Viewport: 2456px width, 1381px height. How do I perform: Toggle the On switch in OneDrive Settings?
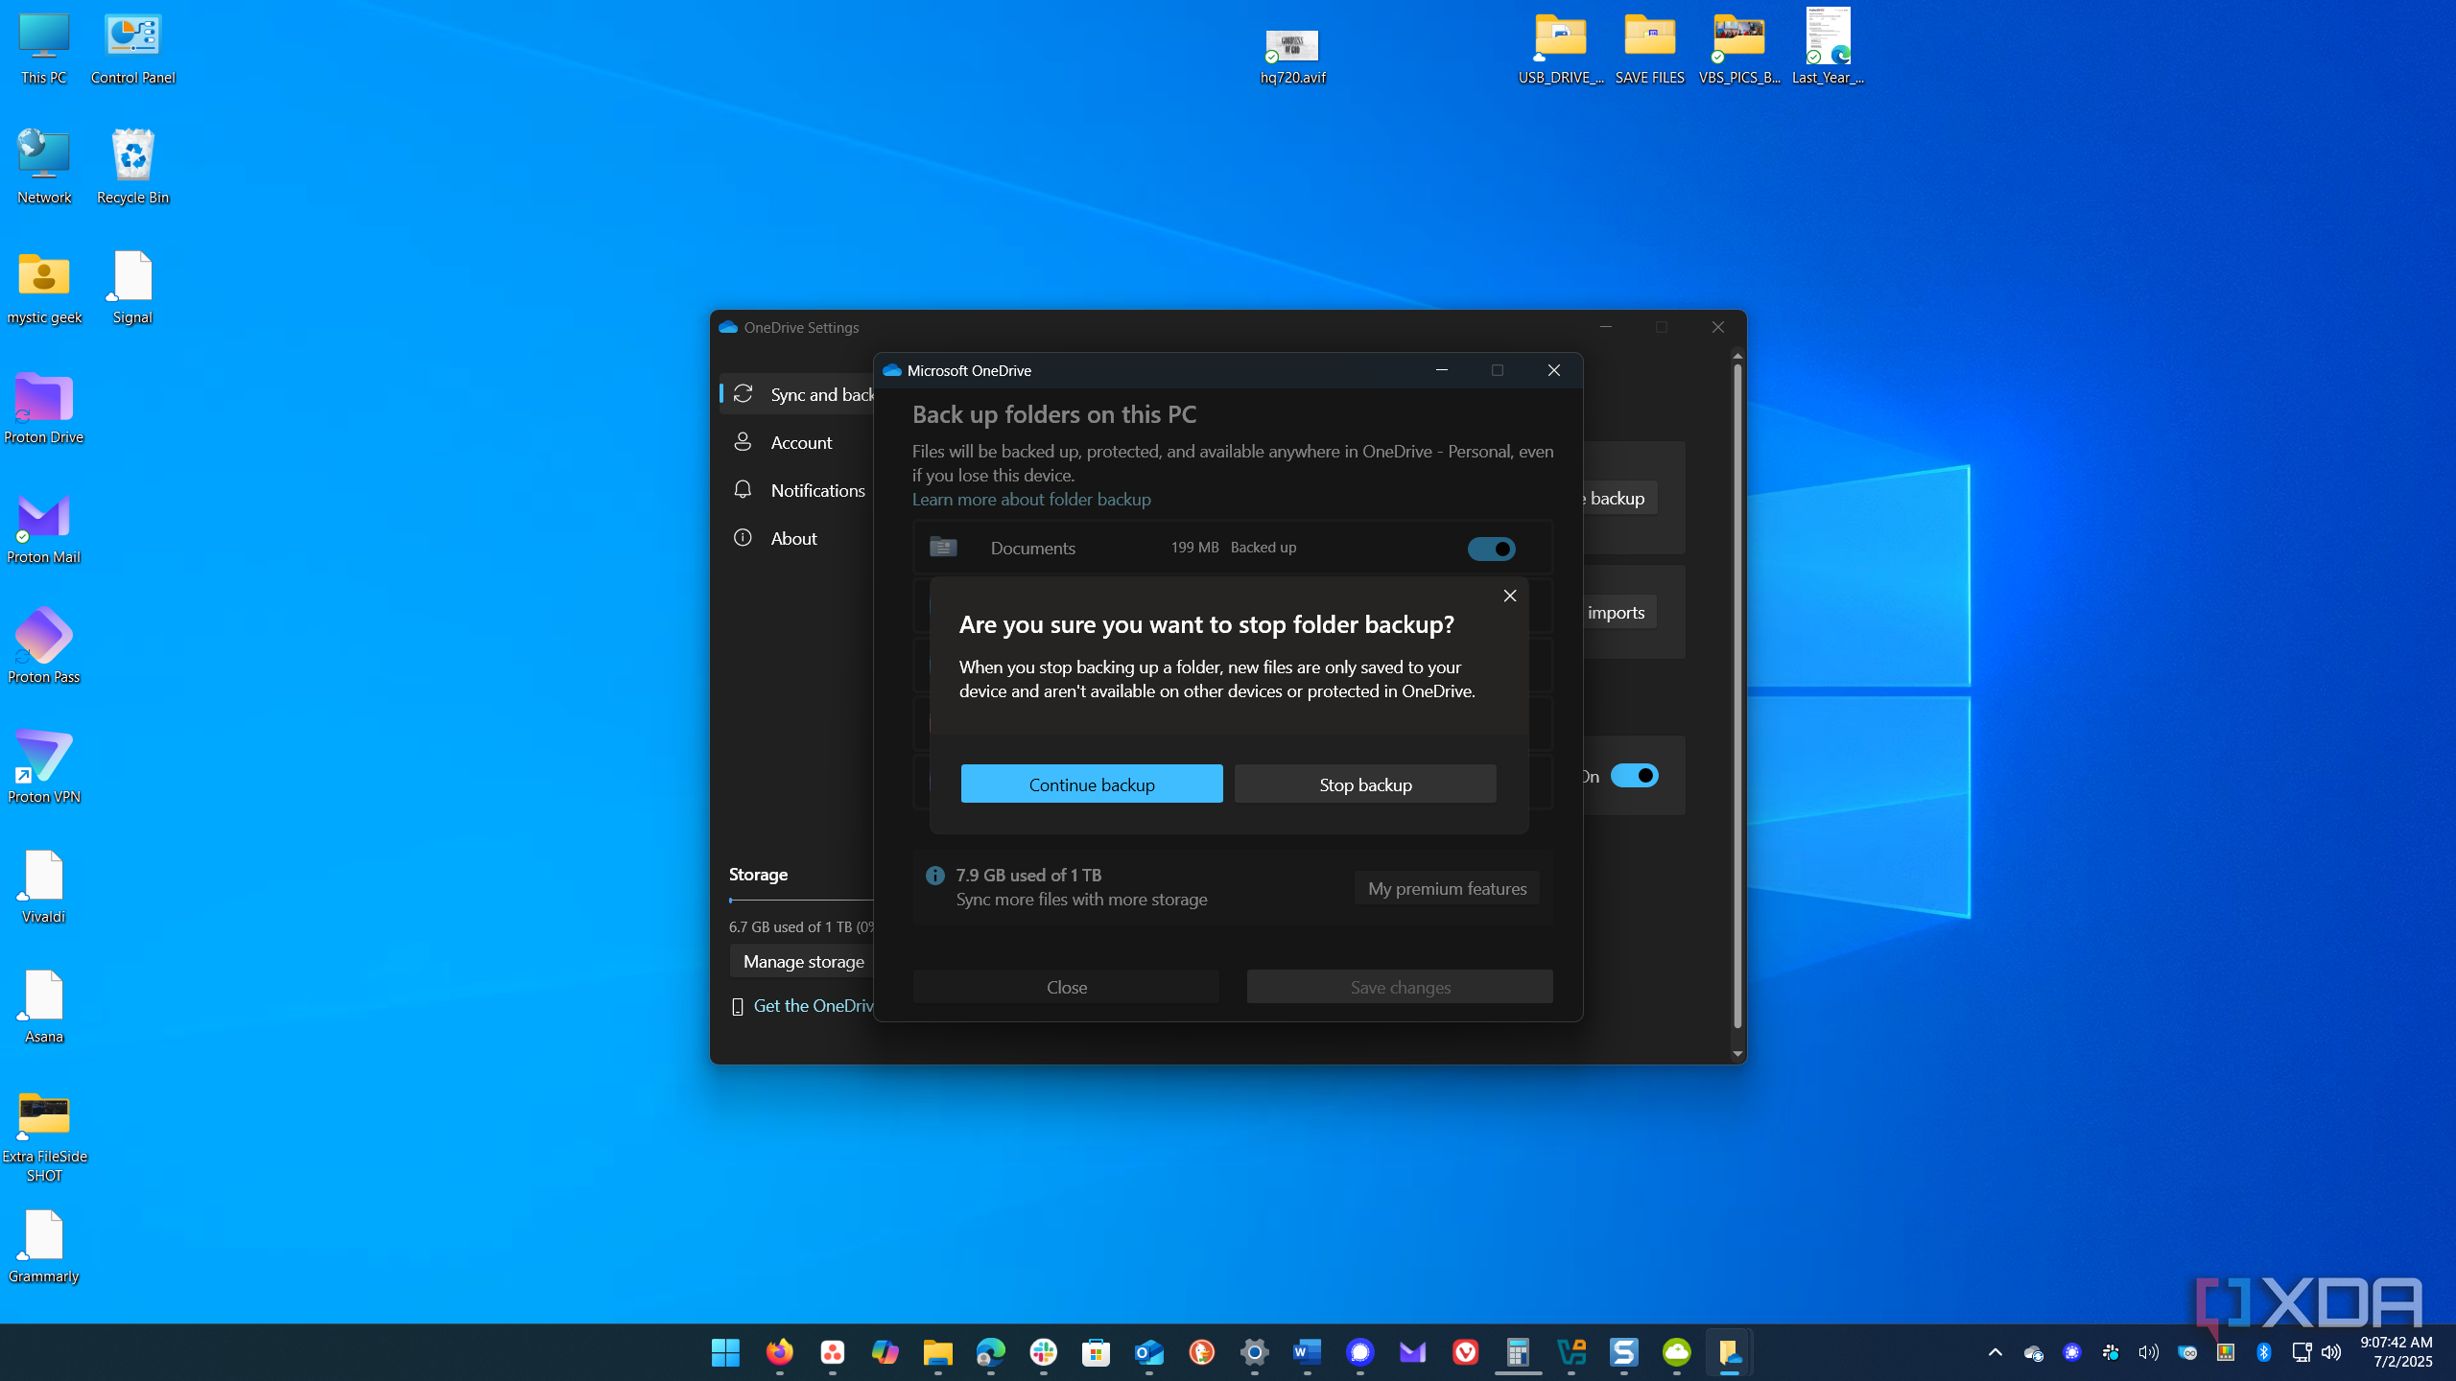click(x=1634, y=775)
